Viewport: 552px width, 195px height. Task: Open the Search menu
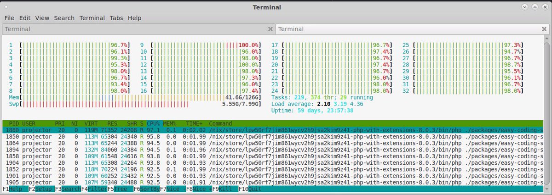[x=64, y=18]
